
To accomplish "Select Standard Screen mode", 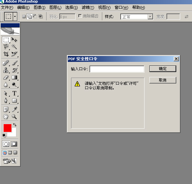I will click(x=5, y=153).
